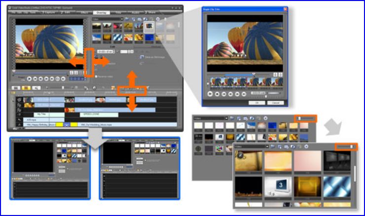This screenshot has height=216, width=365.
Task: Toggle the Reverse video checkbox
Action: pyautogui.click(x=96, y=76)
